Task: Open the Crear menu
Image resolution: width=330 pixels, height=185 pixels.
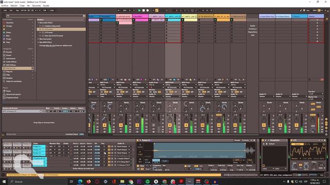Action: pos(22,6)
